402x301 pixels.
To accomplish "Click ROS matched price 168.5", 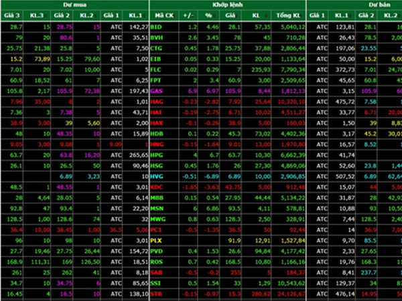I will click(x=233, y=262).
